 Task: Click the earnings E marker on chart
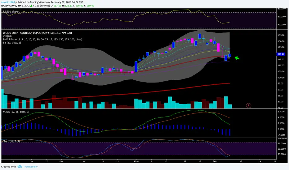pos(249,105)
